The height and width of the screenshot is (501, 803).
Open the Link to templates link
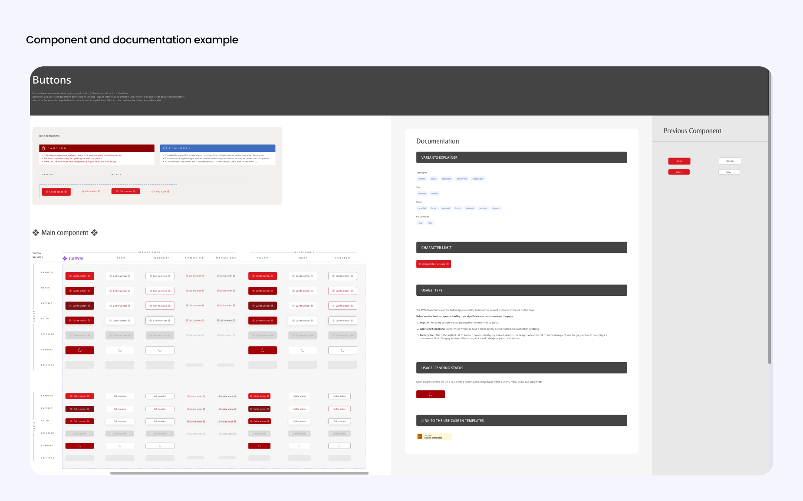(x=433, y=438)
